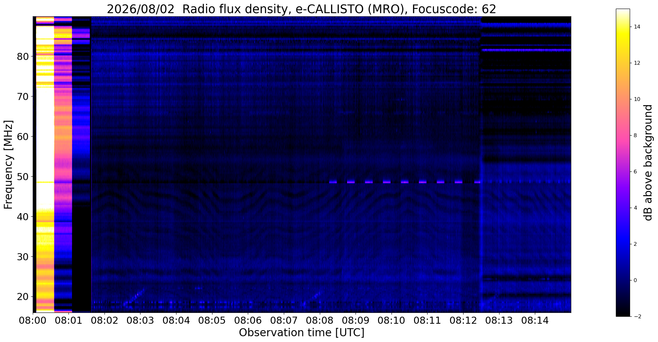The image size is (658, 342).
Task: Click the 'Observation time [UTC]' axis label
Action: click(x=302, y=333)
